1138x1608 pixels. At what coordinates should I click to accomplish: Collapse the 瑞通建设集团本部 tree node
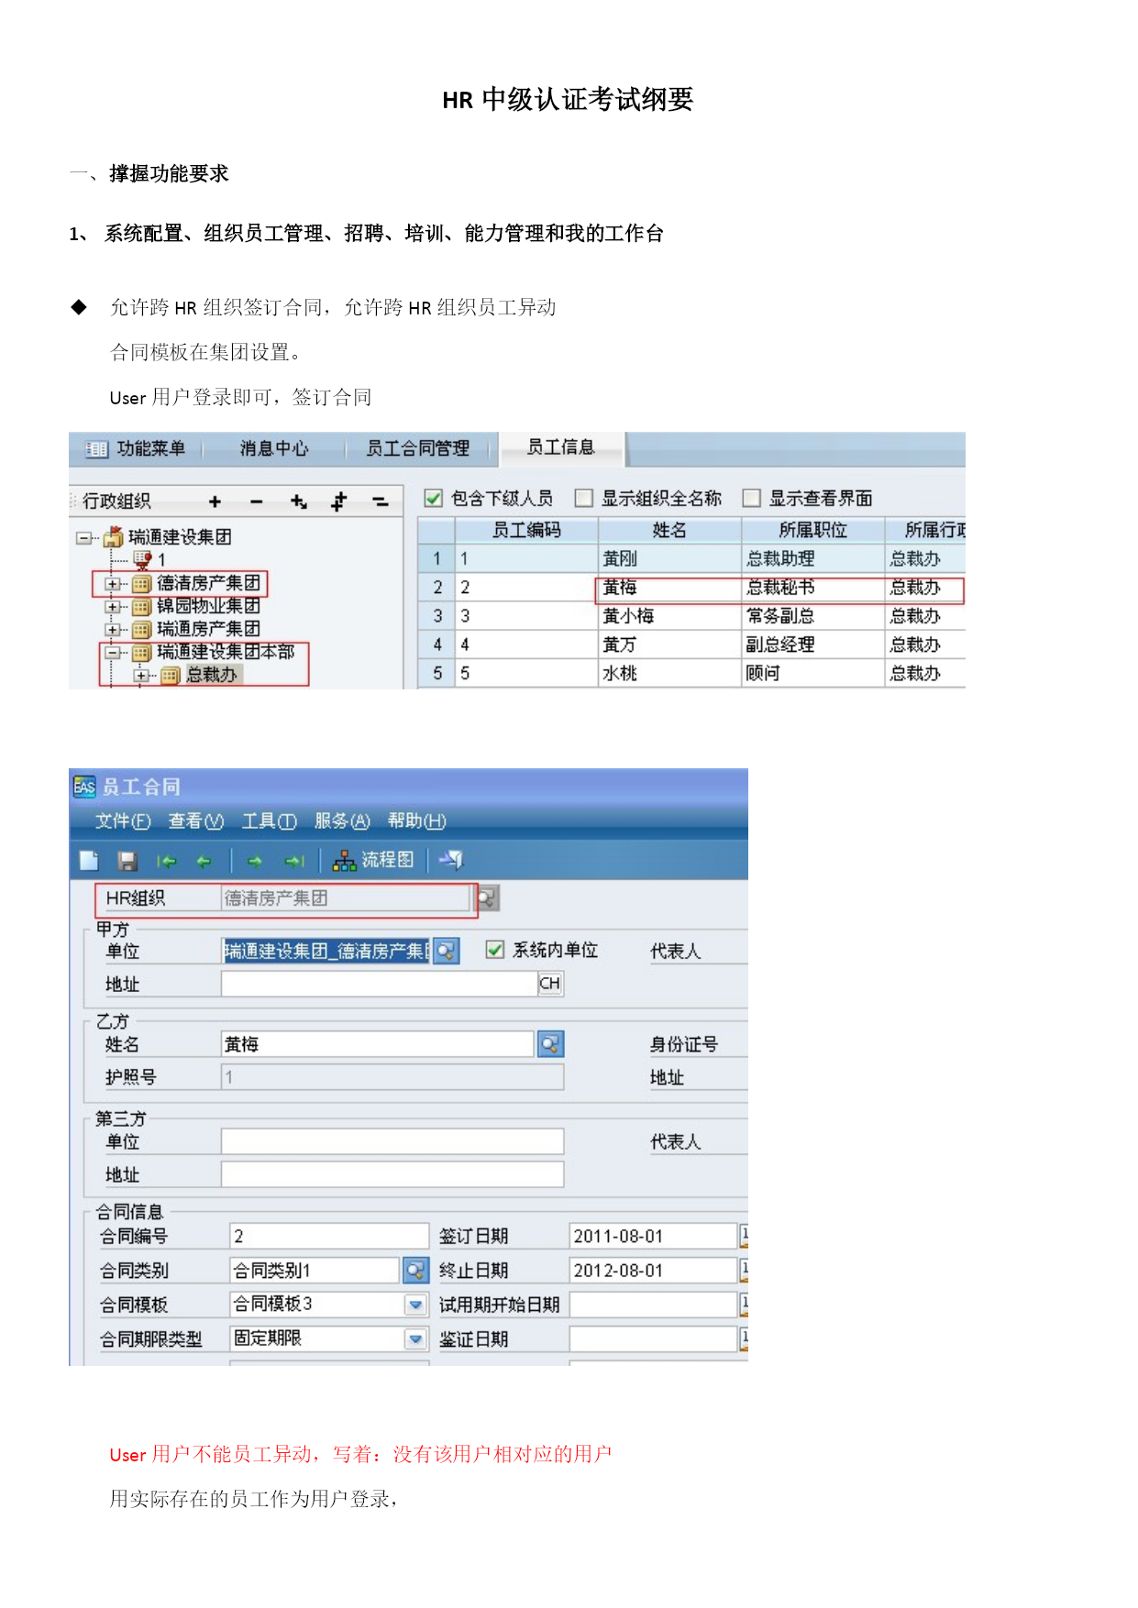pos(112,653)
